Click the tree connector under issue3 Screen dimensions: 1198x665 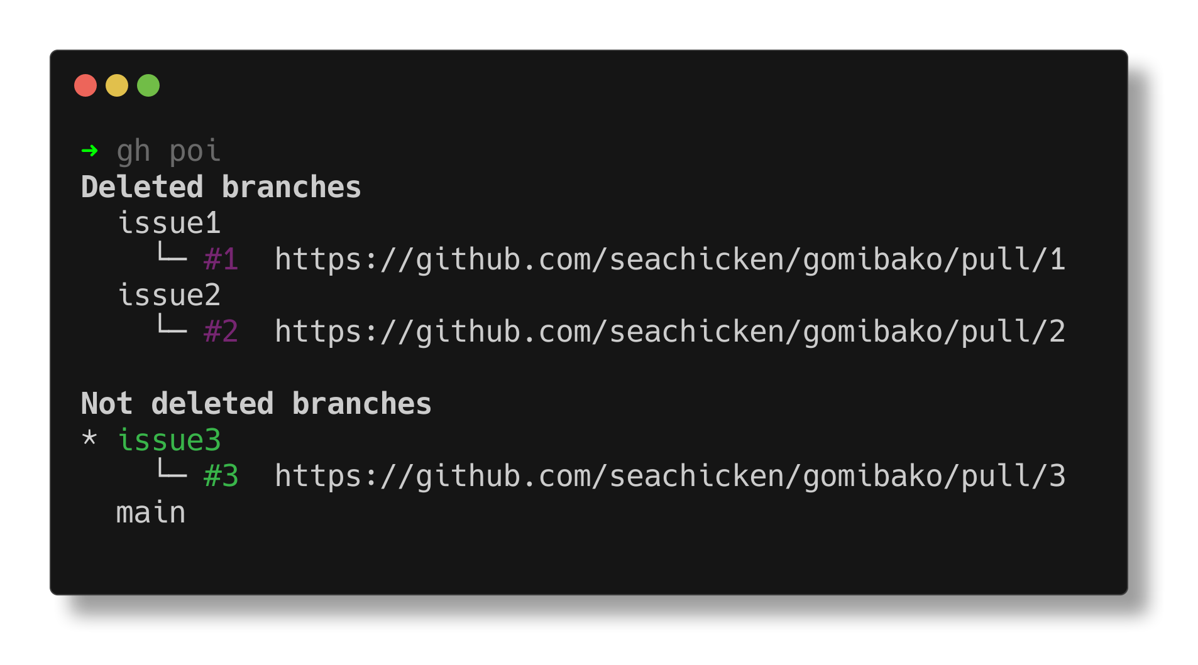[172, 468]
